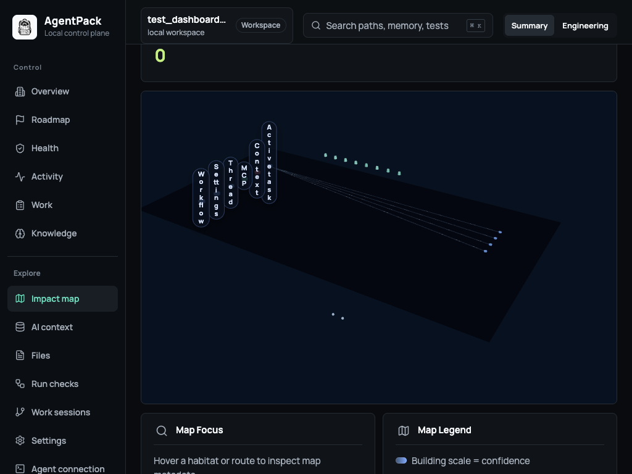Select Impact map in Explore
The image size is (632, 474).
[x=62, y=299]
